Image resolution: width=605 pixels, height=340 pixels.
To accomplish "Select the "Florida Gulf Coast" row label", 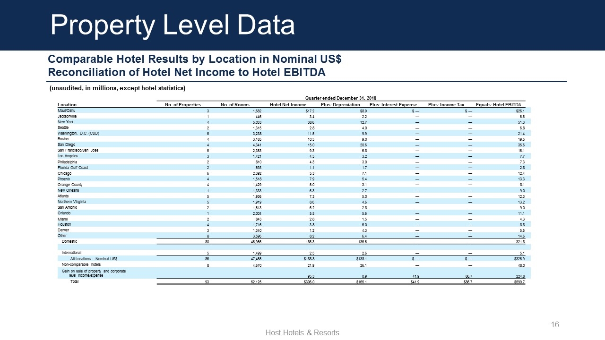I will tap(73, 167).
